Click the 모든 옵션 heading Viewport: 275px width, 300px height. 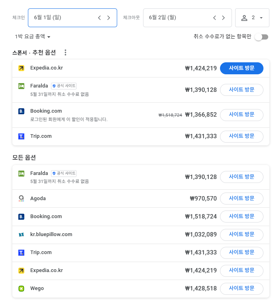pos(24,157)
